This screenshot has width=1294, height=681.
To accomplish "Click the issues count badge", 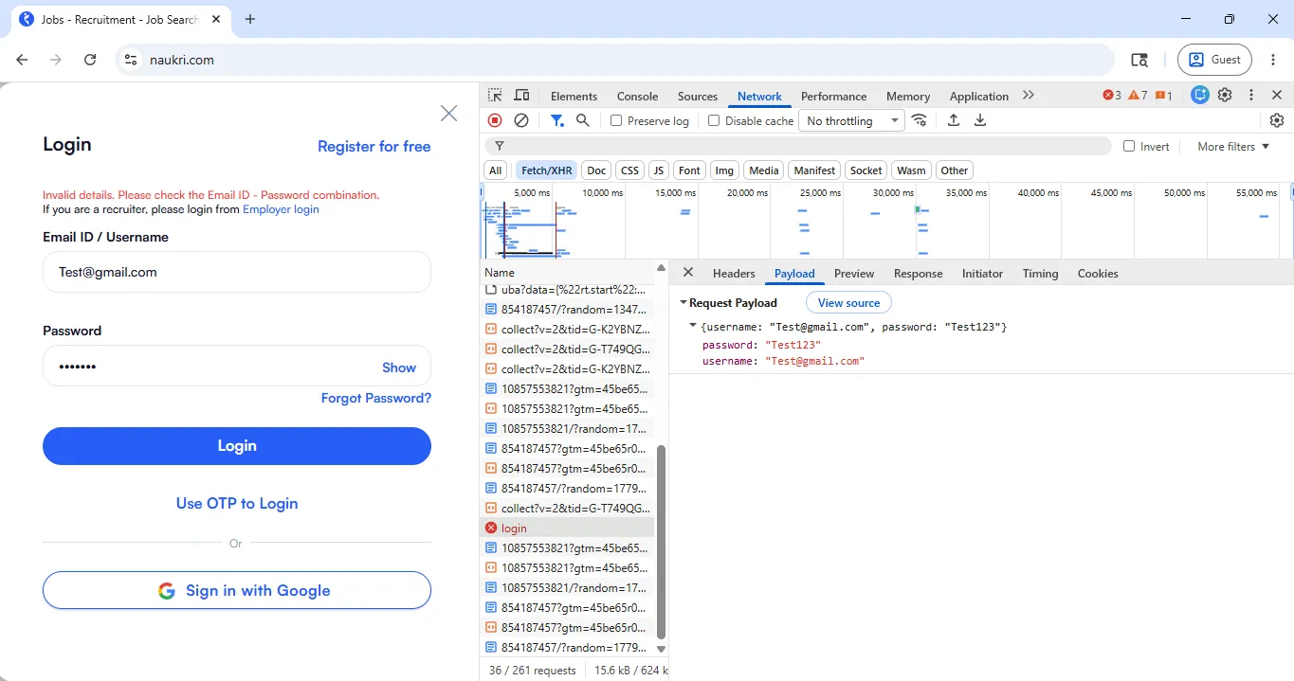I will (x=1163, y=95).
